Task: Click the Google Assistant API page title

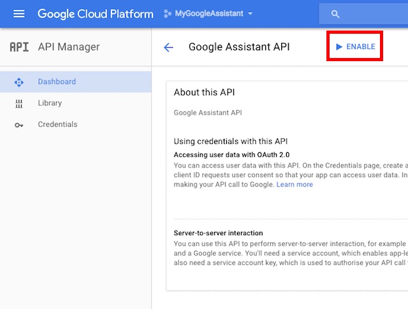Action: [x=239, y=47]
